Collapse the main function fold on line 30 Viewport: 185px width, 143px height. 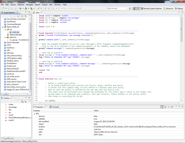[x=38, y=79]
